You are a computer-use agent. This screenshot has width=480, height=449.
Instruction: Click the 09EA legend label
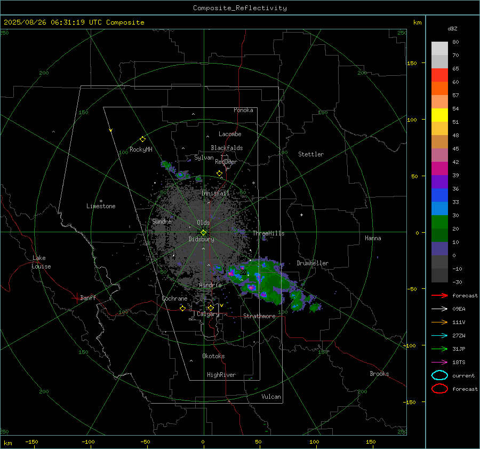tap(459, 309)
